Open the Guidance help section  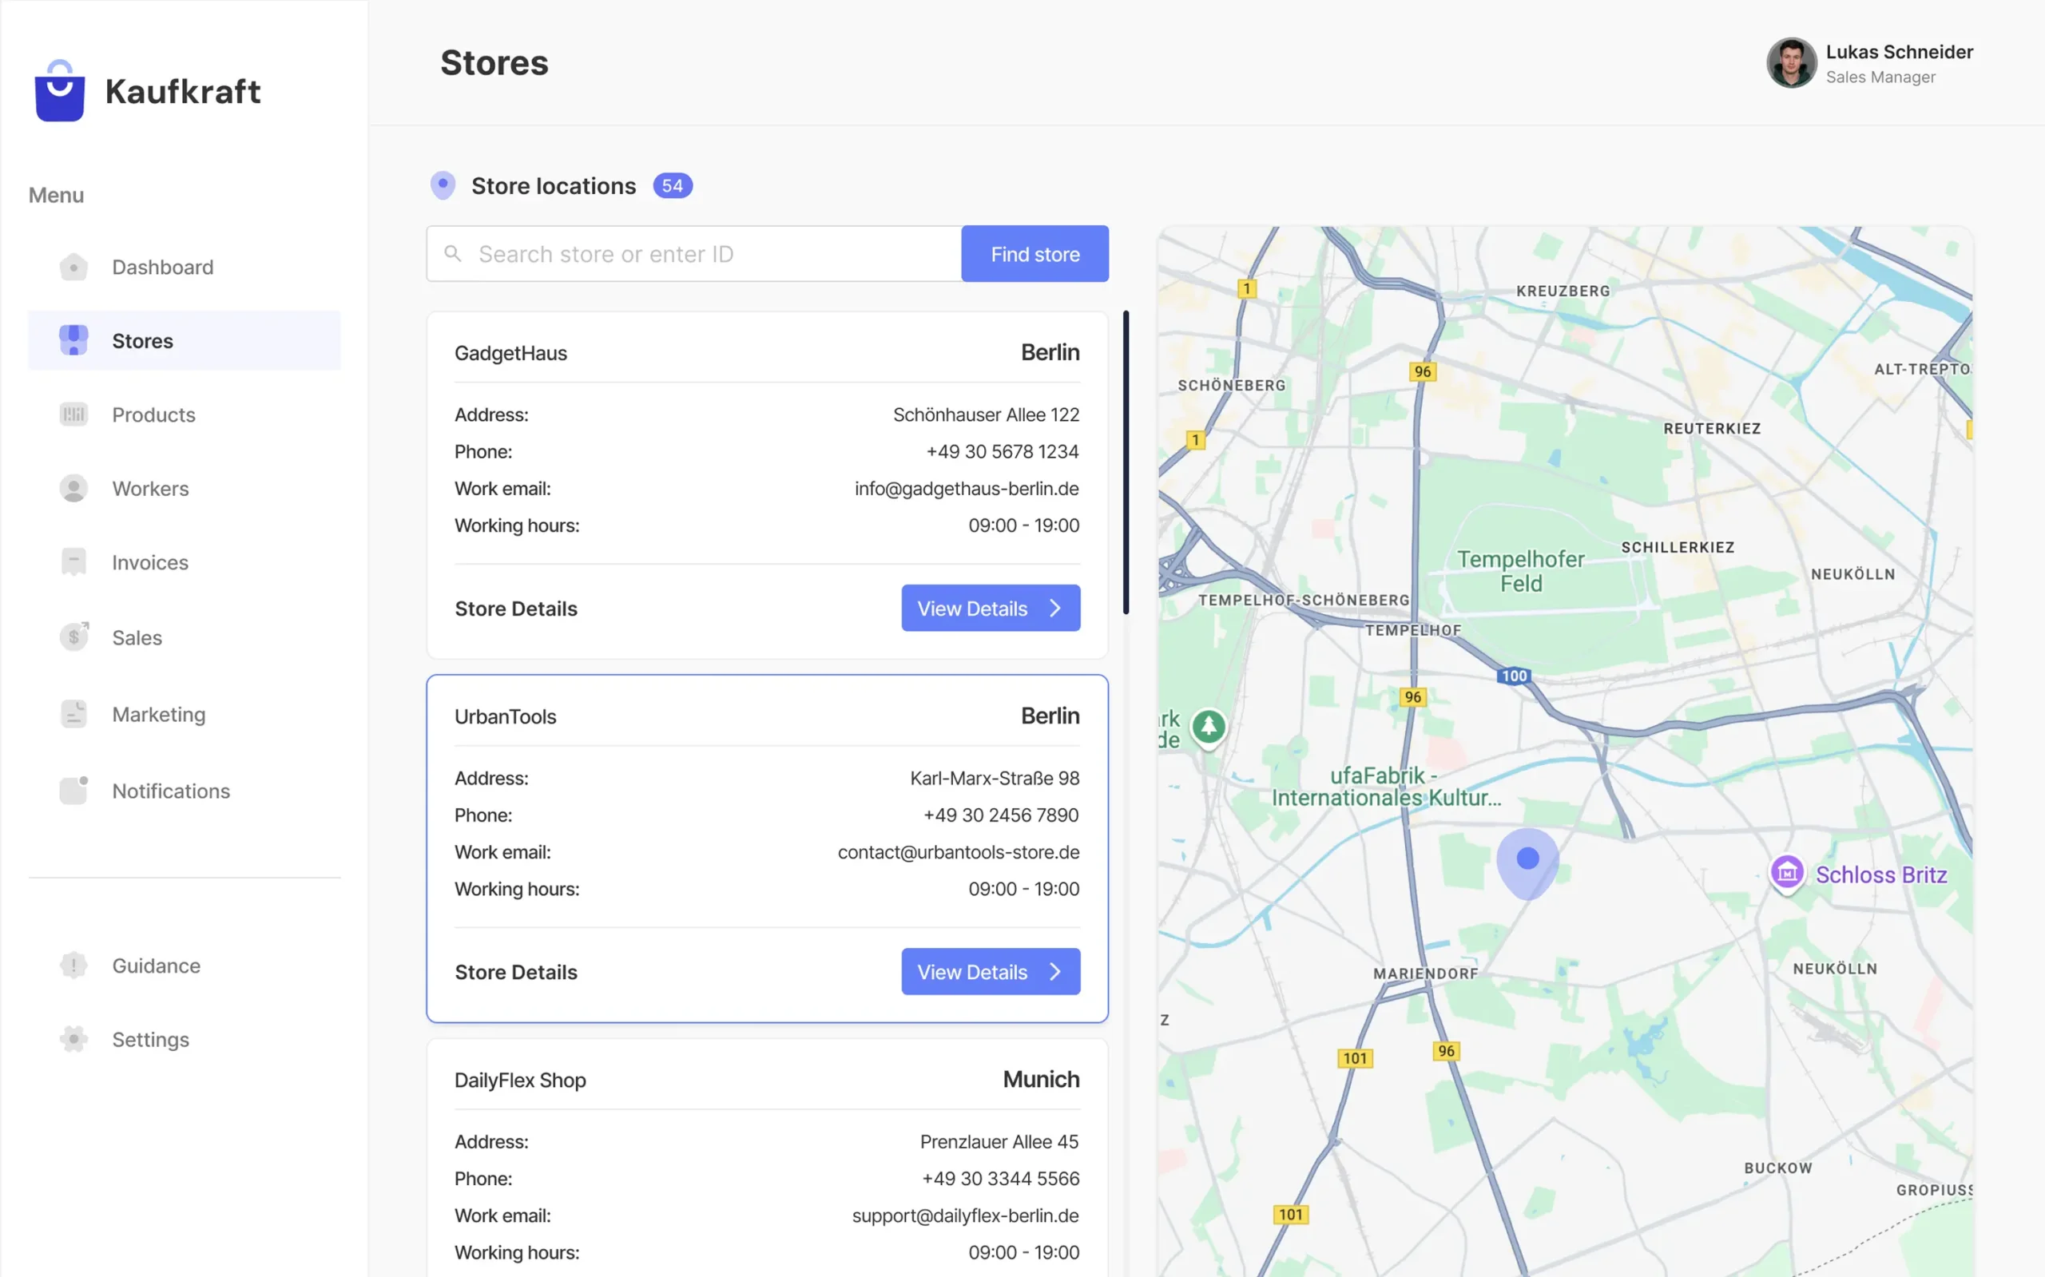click(x=74, y=966)
